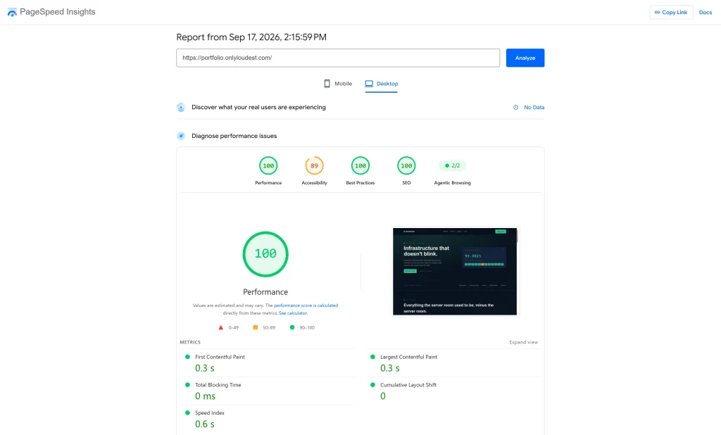Click the page screenshot thumbnail
The height and width of the screenshot is (435, 721).
(x=455, y=271)
